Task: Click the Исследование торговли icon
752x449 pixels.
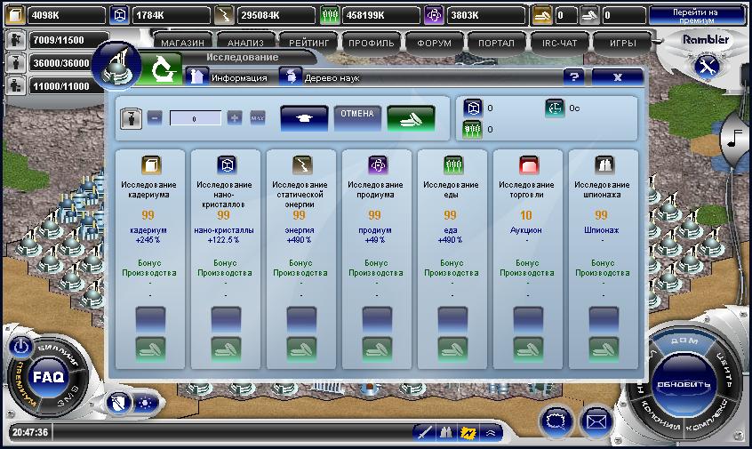Action: tap(529, 165)
